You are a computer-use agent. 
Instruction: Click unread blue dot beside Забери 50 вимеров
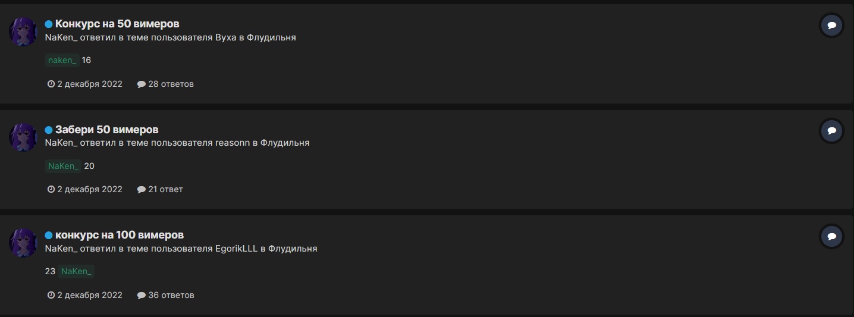pos(49,130)
